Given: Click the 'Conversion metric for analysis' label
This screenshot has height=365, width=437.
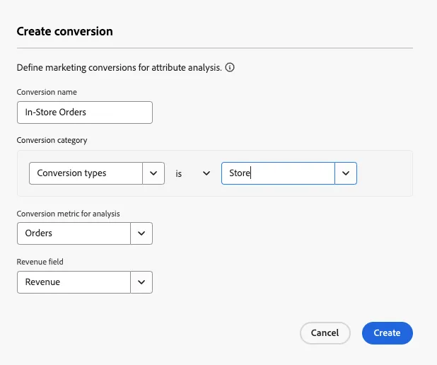Looking at the screenshot, I should tap(69, 214).
